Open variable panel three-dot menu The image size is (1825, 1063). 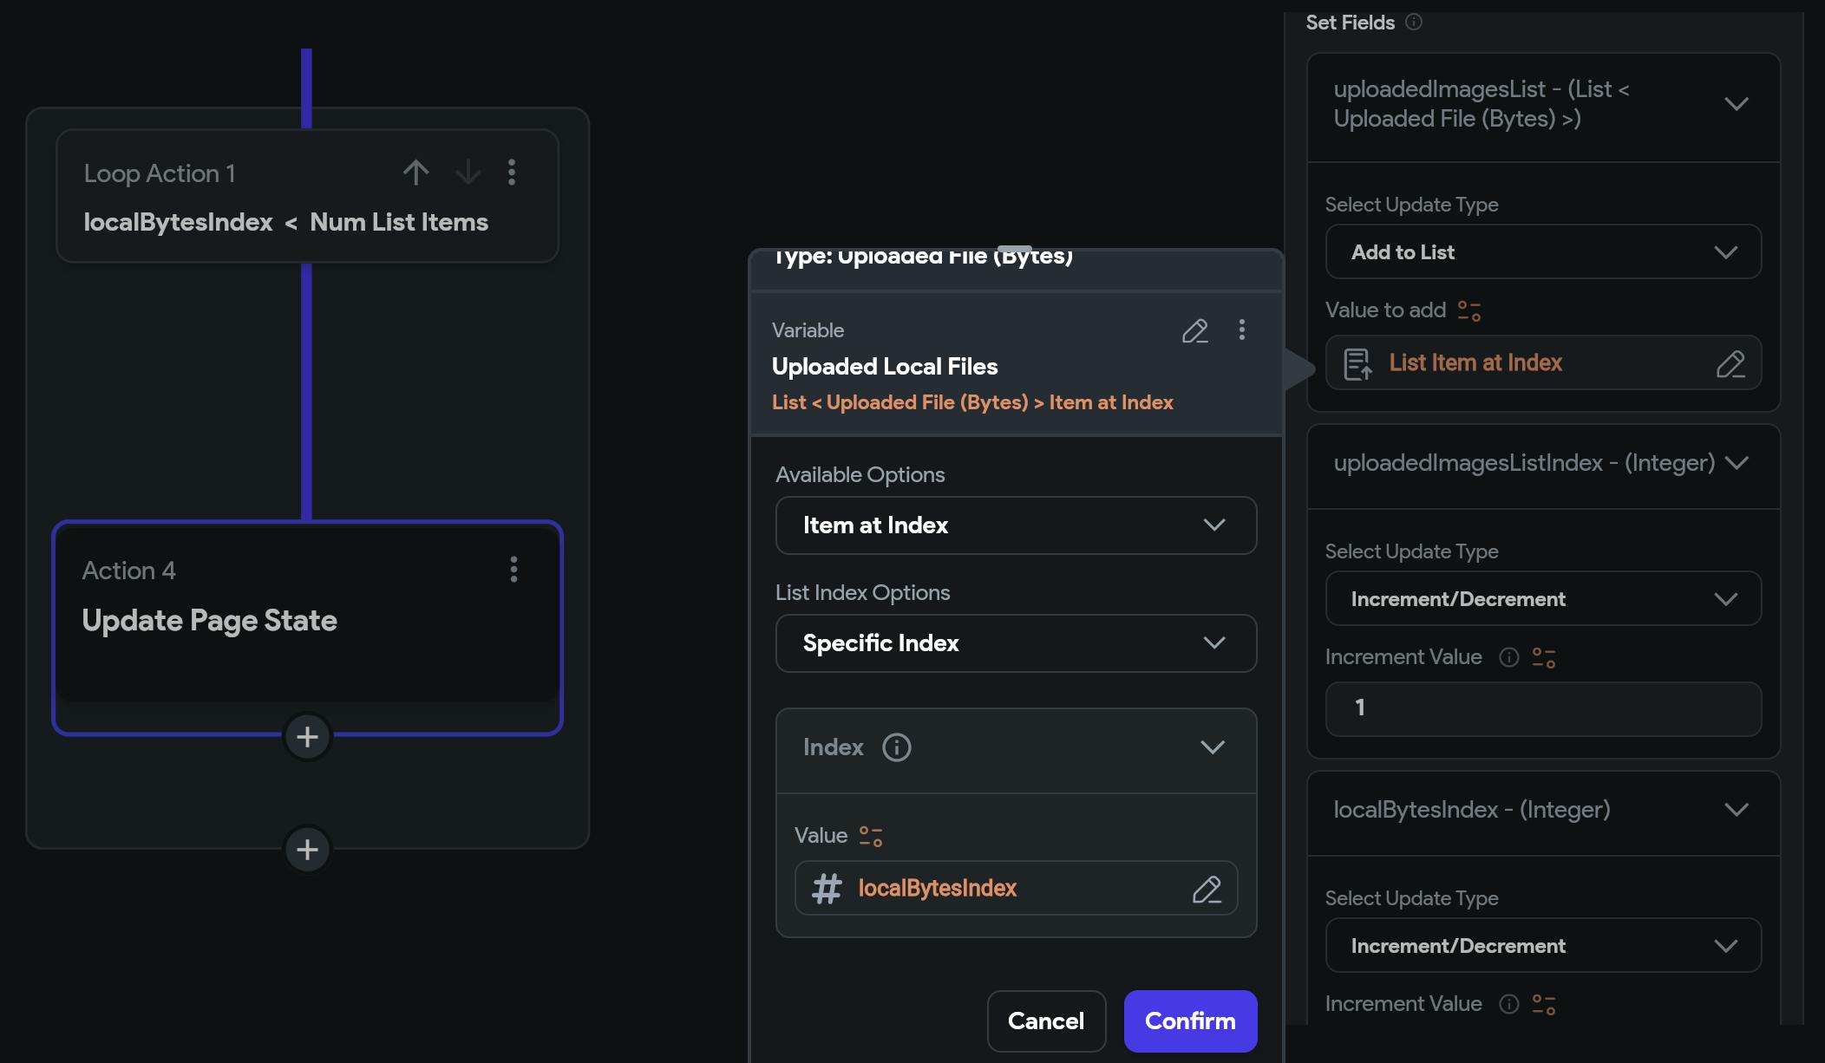click(x=1242, y=329)
